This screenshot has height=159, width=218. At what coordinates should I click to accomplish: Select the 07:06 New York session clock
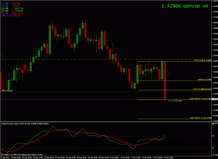(12, 13)
